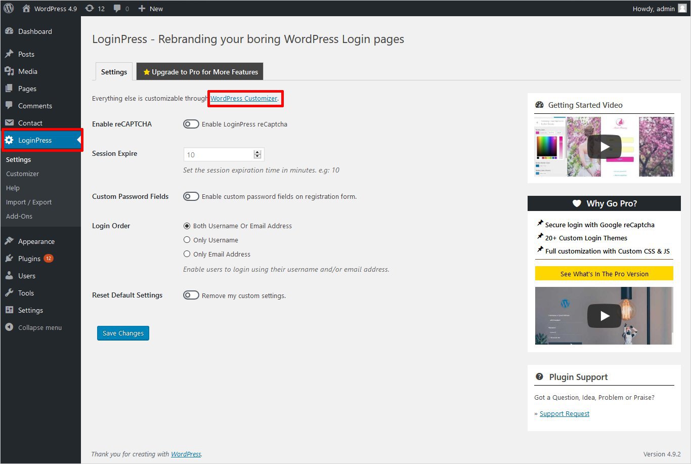Click the Save Changes button
The image size is (691, 464).
click(123, 333)
